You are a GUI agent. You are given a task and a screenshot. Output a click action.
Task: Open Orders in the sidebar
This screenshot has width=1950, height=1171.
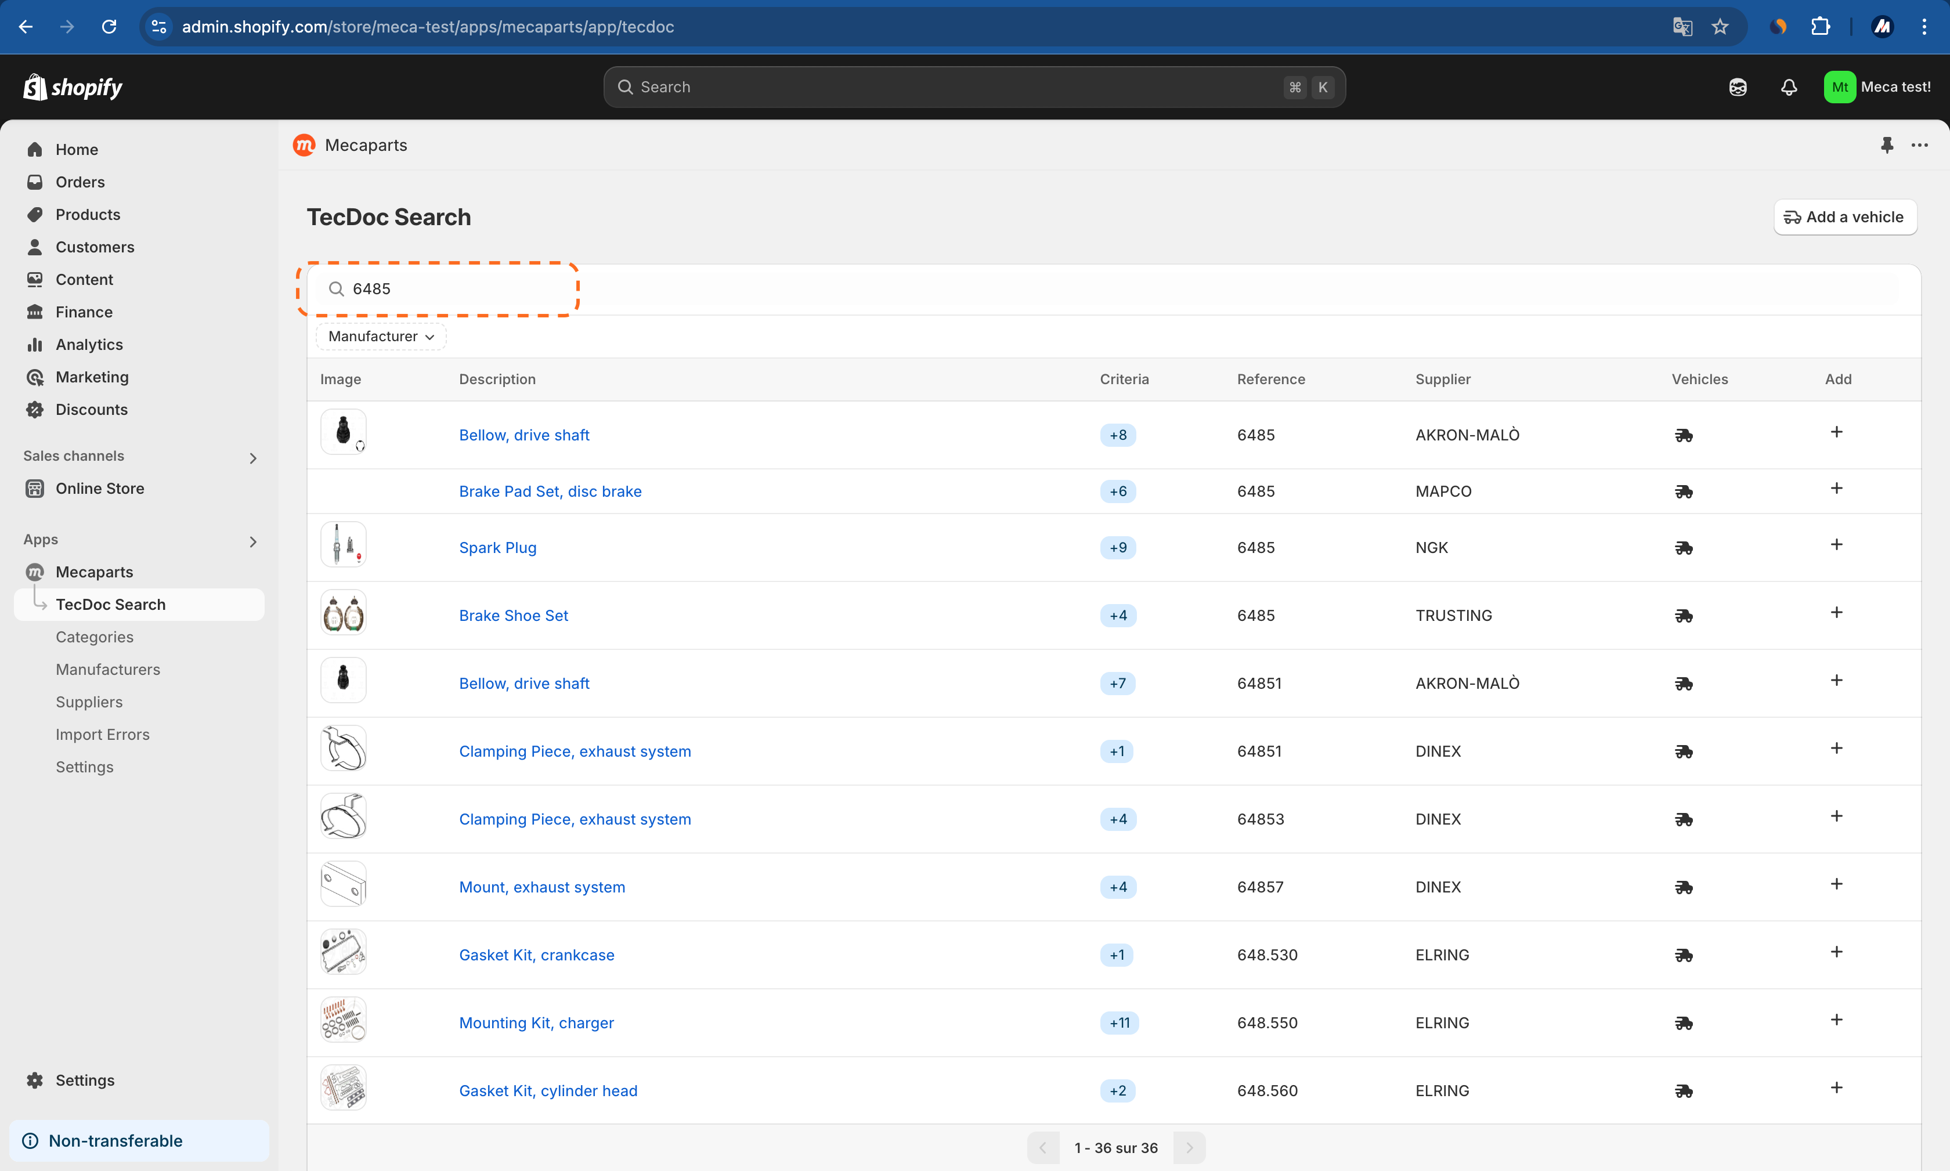80,182
